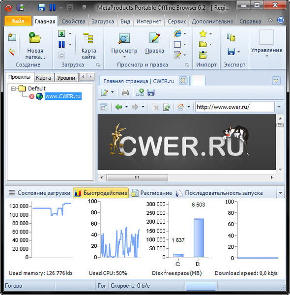Image resolution: width=290 pixels, height=295 pixels.
Task: Click the exit-door icon in title bar
Action: 21,7
